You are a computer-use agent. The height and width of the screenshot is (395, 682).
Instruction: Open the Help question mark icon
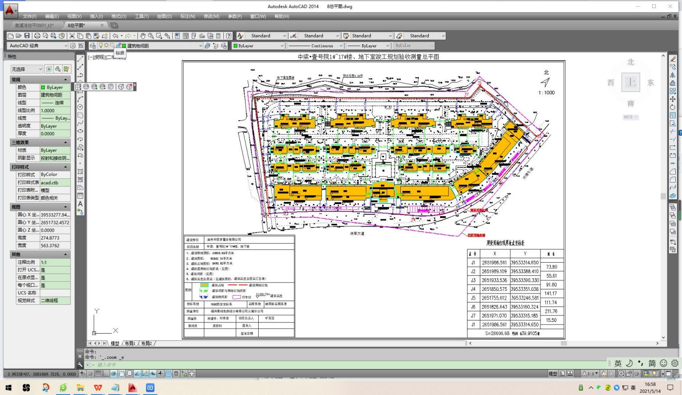pyautogui.click(x=229, y=36)
